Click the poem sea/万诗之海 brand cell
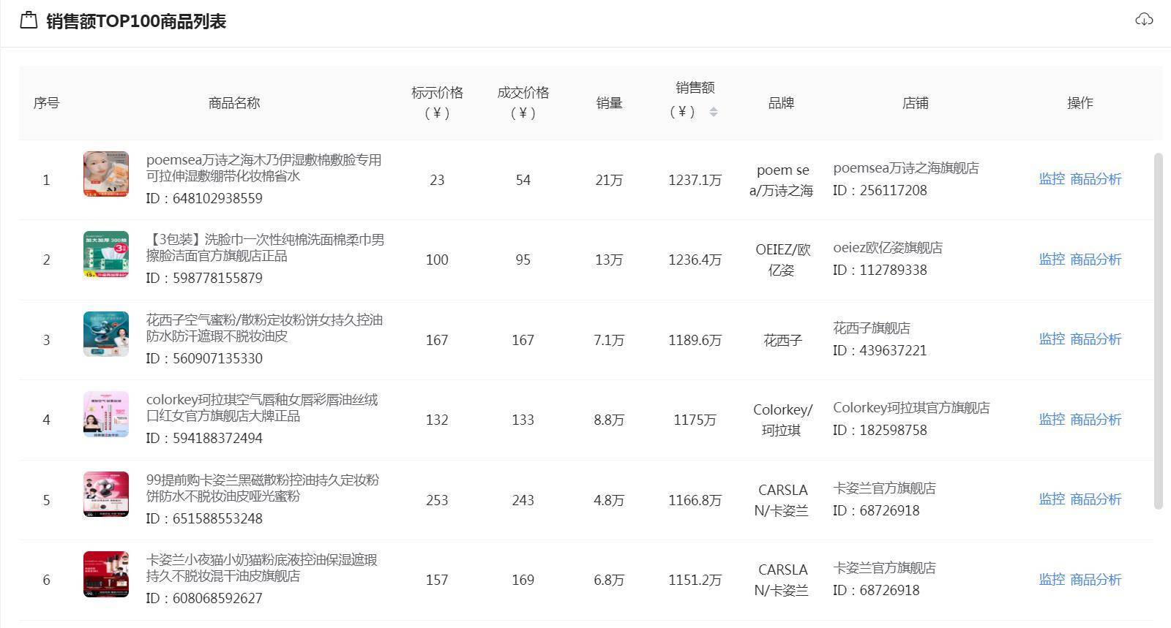The height and width of the screenshot is (628, 1171). [x=782, y=180]
